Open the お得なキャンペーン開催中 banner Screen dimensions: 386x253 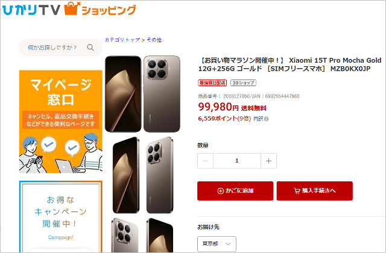[x=61, y=217]
